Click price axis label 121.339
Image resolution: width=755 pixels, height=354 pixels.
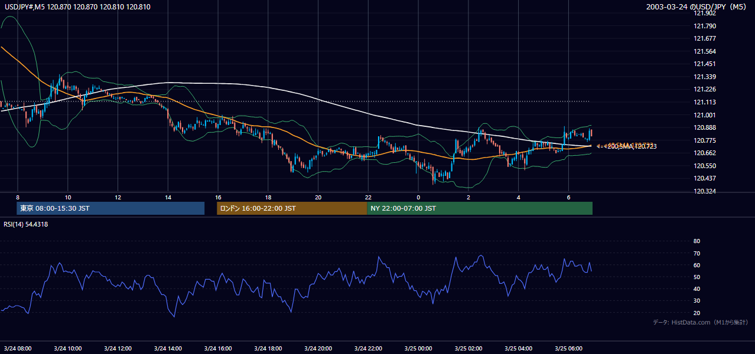(704, 77)
